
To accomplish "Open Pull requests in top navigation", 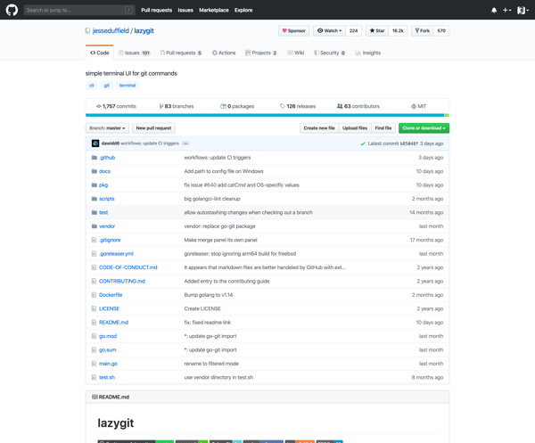I will pyautogui.click(x=156, y=10).
